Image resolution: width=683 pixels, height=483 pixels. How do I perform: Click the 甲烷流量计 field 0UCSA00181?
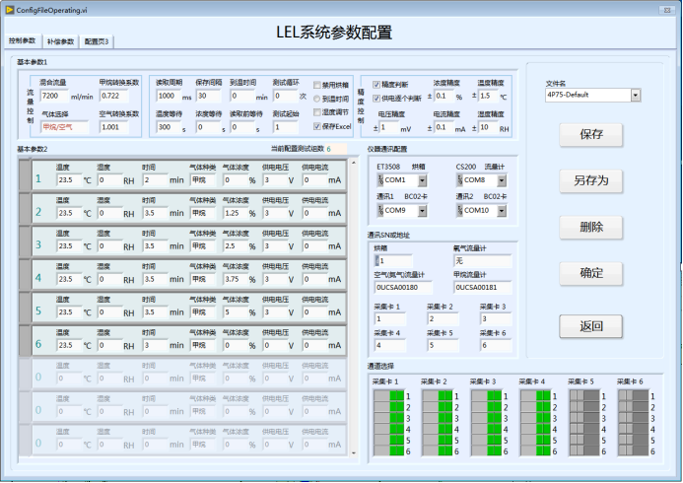pos(482,288)
